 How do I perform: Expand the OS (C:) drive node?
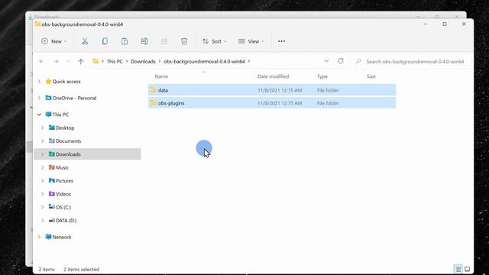[43, 207]
